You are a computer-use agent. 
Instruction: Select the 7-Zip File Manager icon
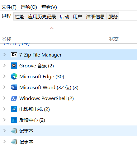click(14, 55)
